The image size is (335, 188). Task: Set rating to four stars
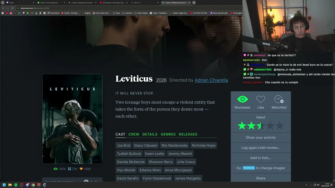(x=270, y=126)
